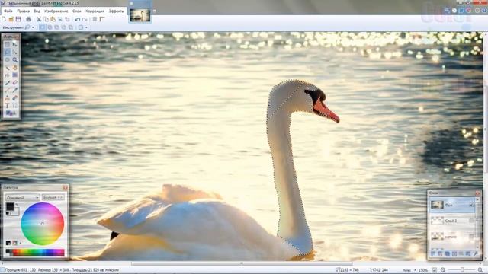Image resolution: width=488 pixels, height=274 pixels.
Task: Duplicate layer button in Layers panel
Action: point(448,254)
